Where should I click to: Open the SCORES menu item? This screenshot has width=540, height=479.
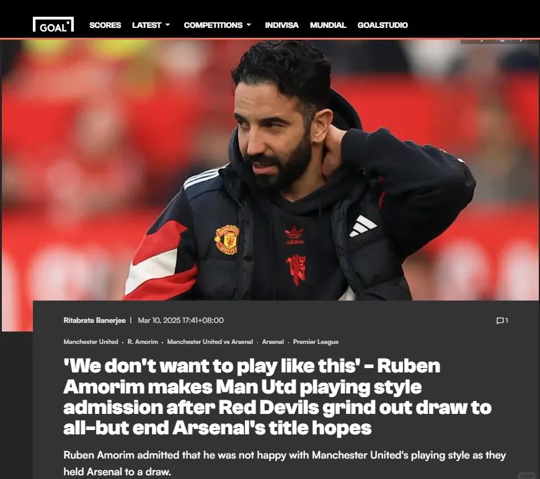click(105, 25)
